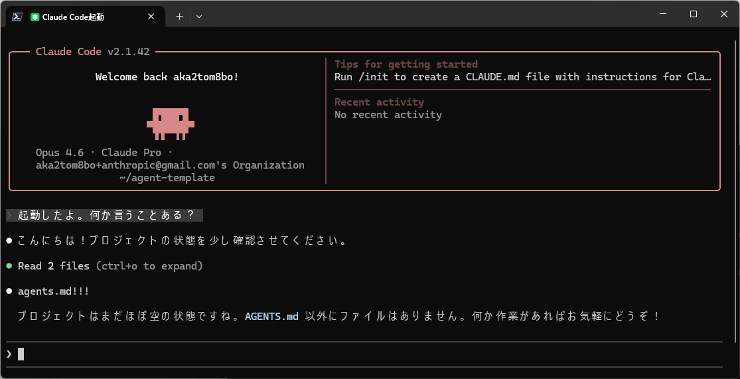Click the Tips for getting started heading
The image size is (740, 379).
click(x=406, y=64)
